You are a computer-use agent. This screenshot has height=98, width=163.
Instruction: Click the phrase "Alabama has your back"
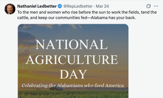[x=113, y=18]
